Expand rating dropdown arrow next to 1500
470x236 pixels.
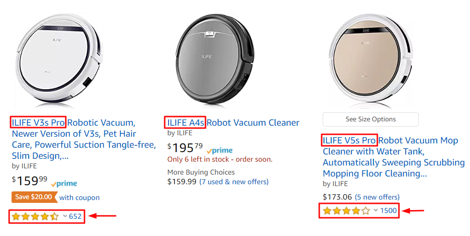(376, 211)
